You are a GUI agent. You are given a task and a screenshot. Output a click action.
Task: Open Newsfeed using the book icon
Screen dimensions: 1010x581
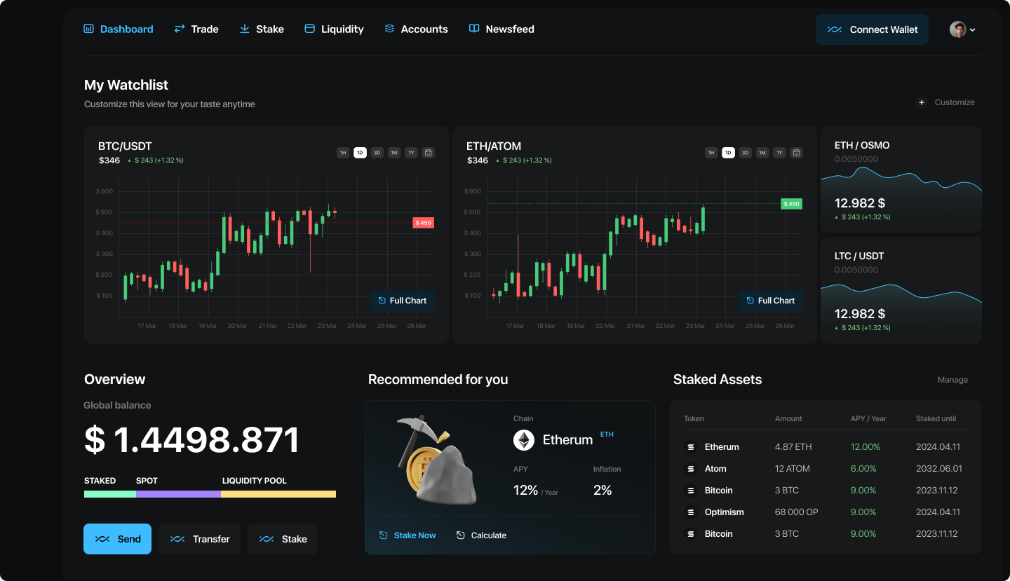pos(475,29)
